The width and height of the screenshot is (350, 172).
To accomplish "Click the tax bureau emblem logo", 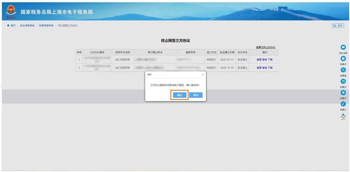I will 10,13.
